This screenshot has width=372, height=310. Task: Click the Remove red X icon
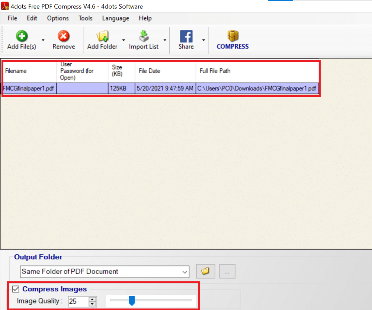click(64, 36)
